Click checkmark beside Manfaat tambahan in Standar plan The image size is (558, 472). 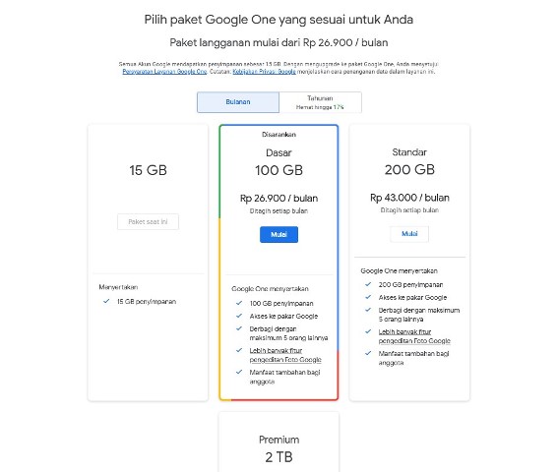(x=368, y=353)
